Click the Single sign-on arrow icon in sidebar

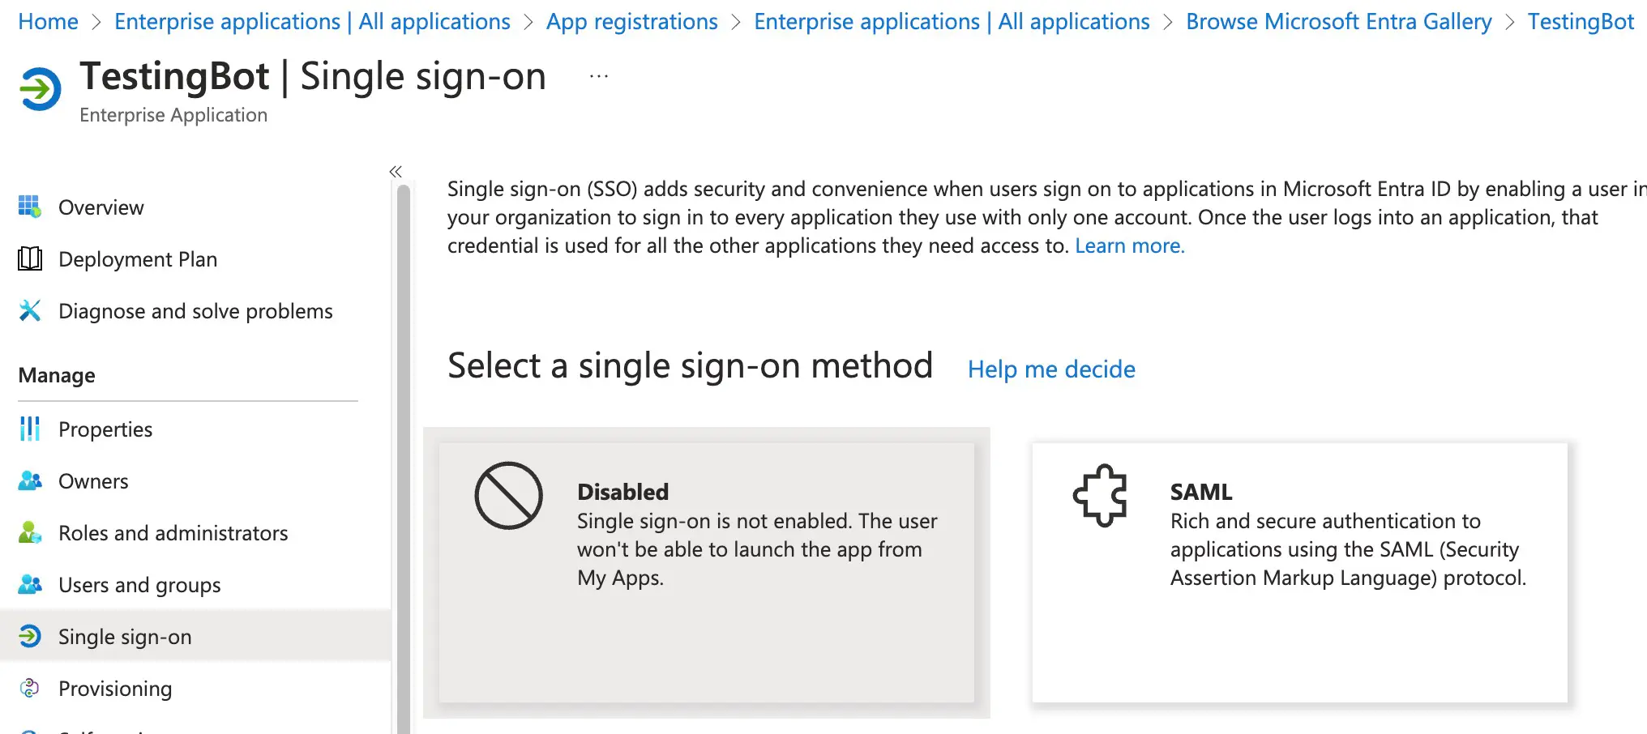click(x=30, y=637)
